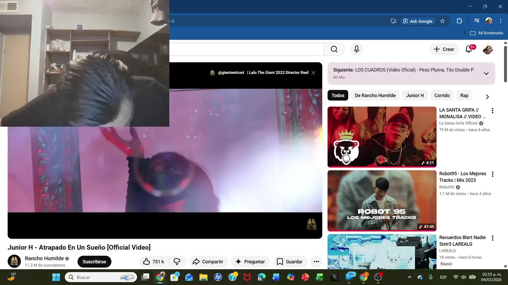This screenshot has width=508, height=285.
Task: Click the YouTube search magnifier button
Action: point(334,49)
